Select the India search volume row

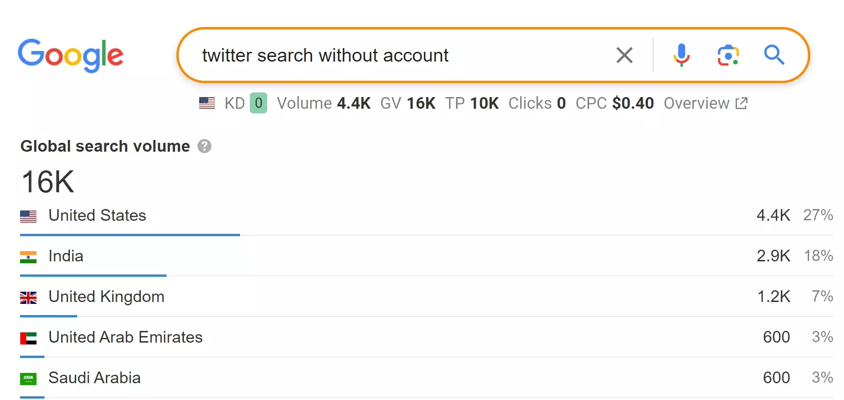pos(65,256)
